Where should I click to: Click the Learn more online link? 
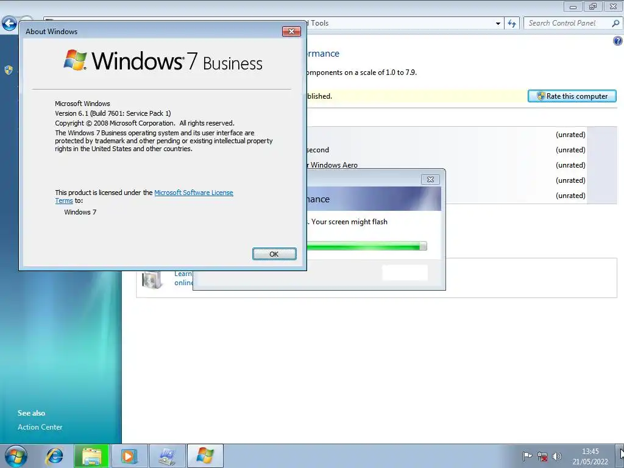click(x=183, y=278)
